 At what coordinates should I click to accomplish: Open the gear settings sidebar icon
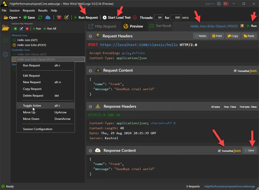(x=5, y=54)
